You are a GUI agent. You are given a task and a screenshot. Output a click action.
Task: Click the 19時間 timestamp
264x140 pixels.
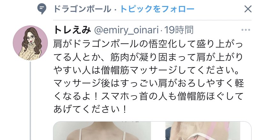(x=179, y=30)
